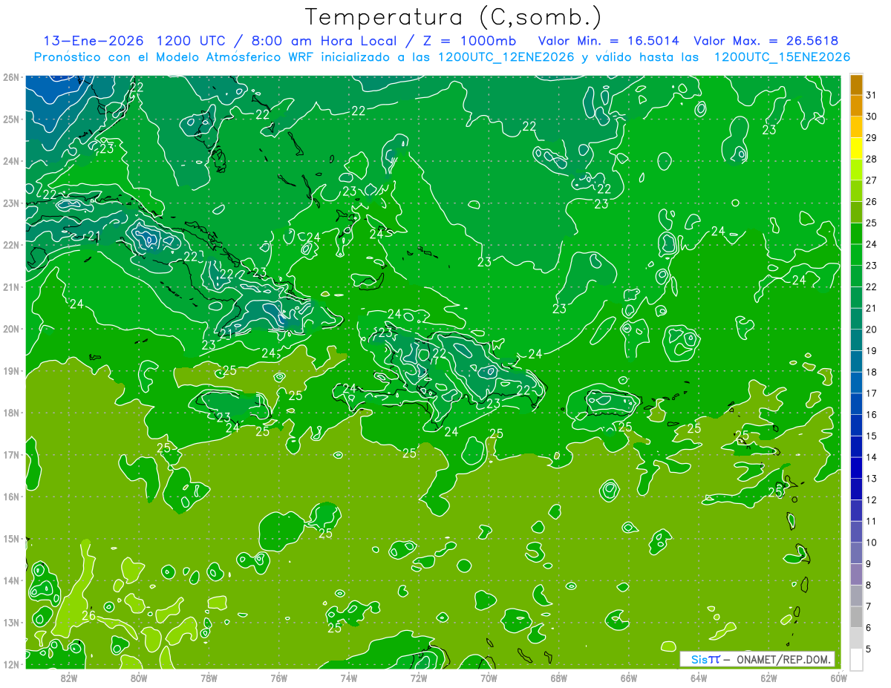Screen dimensions: 891x688
Task: Click the 'Sistt' logo in the bottom label
Action: point(705,659)
